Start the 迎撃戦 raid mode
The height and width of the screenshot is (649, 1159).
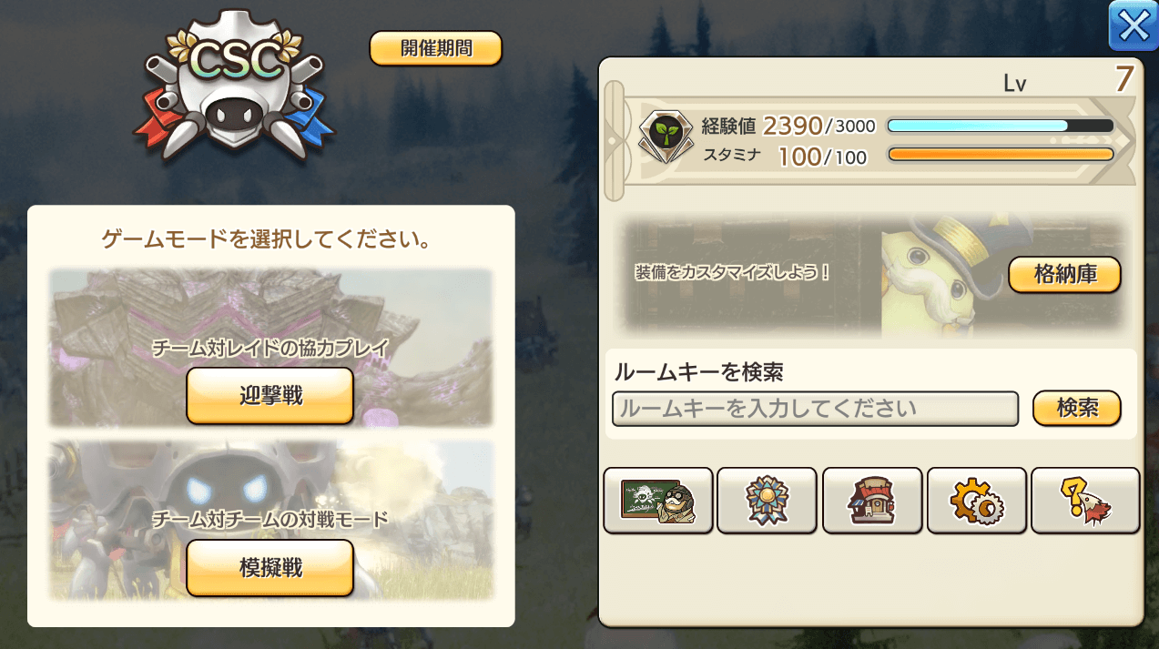269,396
